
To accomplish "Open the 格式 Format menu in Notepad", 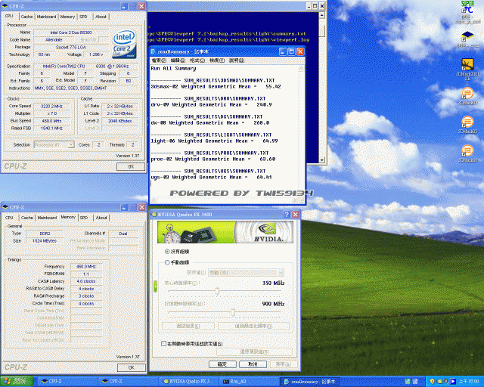I will 197,60.
